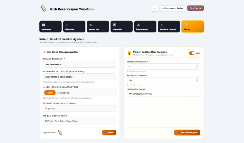Click 'Logo Önizleme:' label
The image size is (244, 143).
(x=49, y=133)
